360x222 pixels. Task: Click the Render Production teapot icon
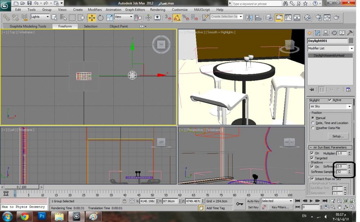pyautogui.click(x=336, y=17)
